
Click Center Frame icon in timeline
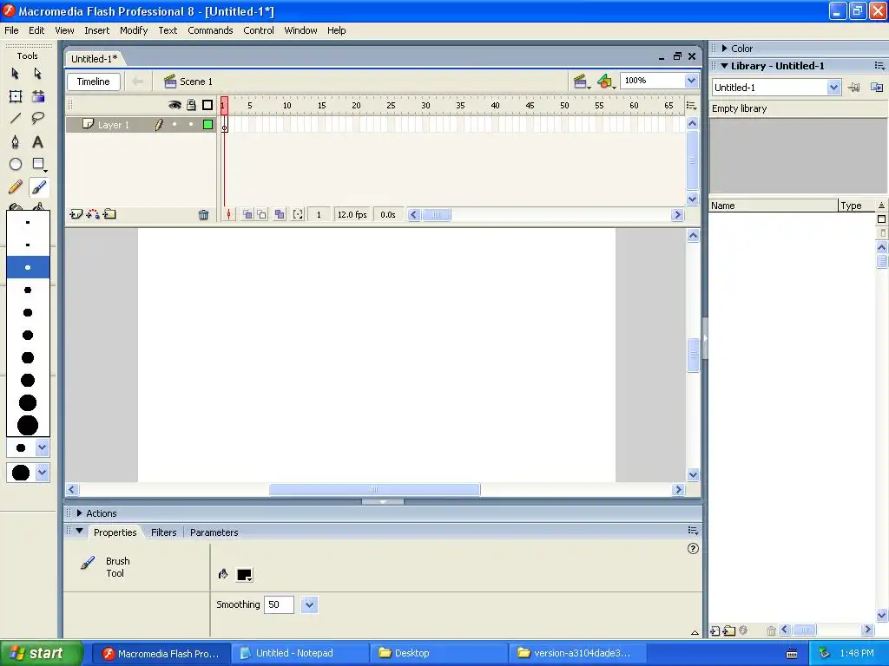click(x=228, y=215)
